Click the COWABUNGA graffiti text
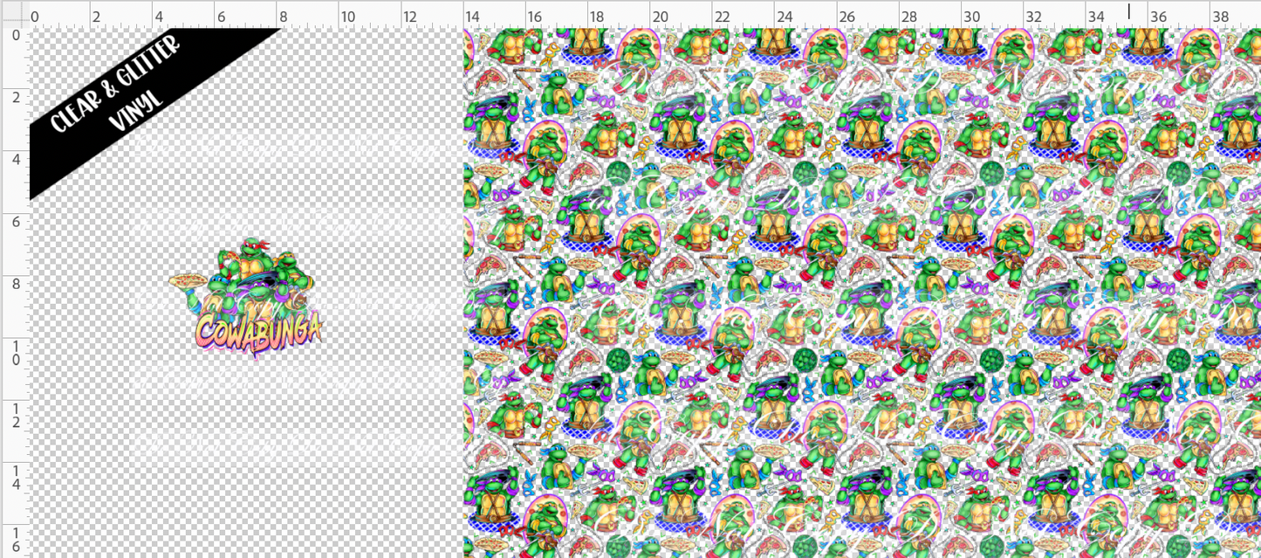1261x558 pixels. [259, 329]
